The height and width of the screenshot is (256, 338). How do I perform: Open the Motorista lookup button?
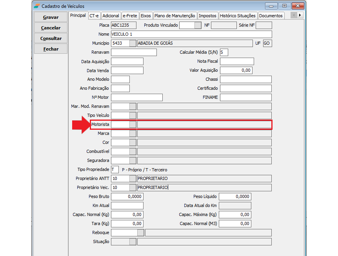tap(133, 124)
